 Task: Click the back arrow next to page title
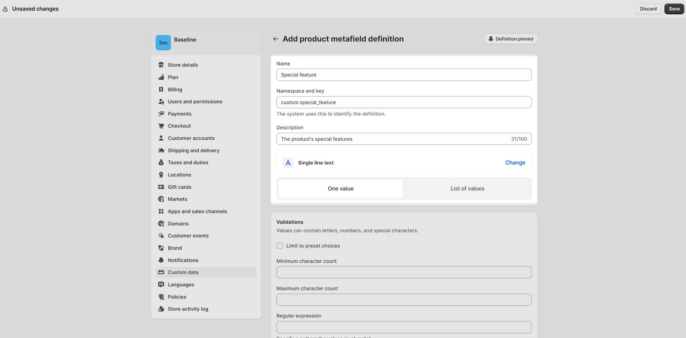(x=276, y=39)
